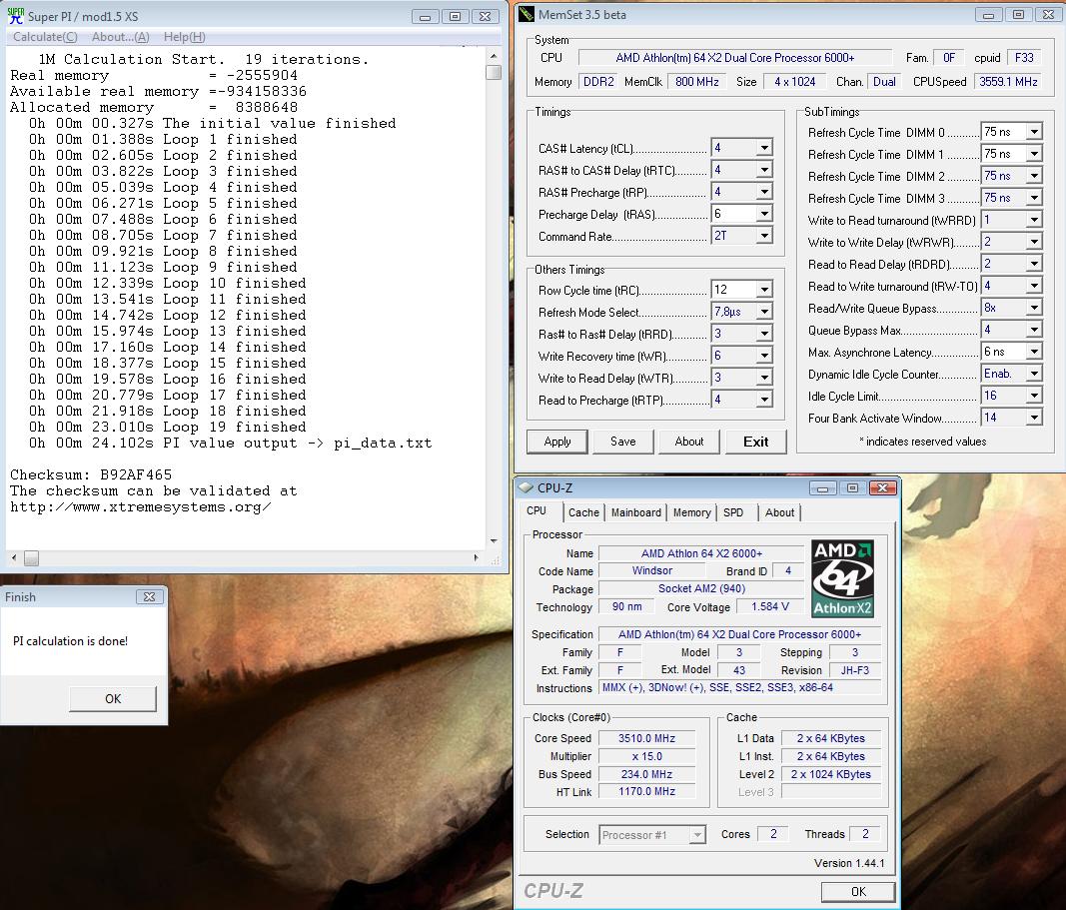1066x910 pixels.
Task: Click the Super PI title bar icon
Action: [15, 16]
